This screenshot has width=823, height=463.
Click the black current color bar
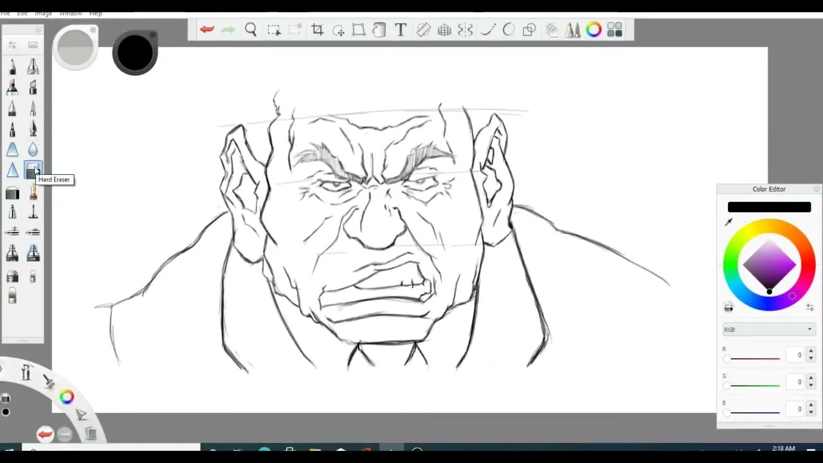click(769, 207)
